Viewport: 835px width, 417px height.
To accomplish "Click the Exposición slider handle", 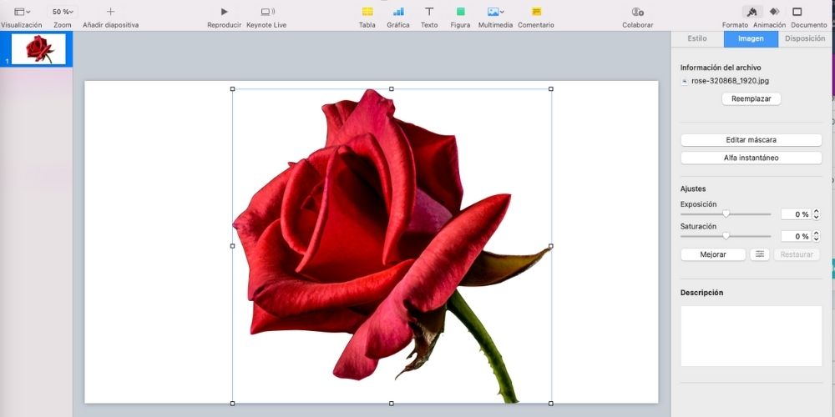I will pyautogui.click(x=726, y=214).
